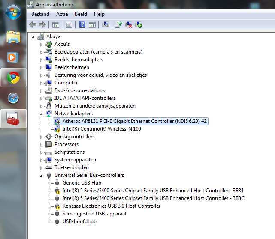Click the Update driver software toolbar icon

[x=119, y=24]
